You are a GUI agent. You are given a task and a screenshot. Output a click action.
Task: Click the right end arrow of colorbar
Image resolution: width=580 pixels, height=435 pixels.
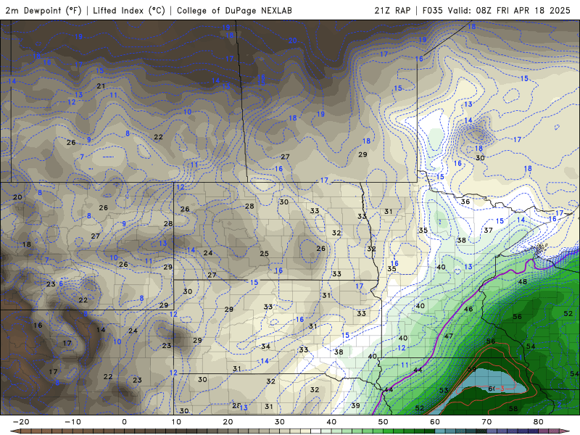pyautogui.click(x=565, y=431)
